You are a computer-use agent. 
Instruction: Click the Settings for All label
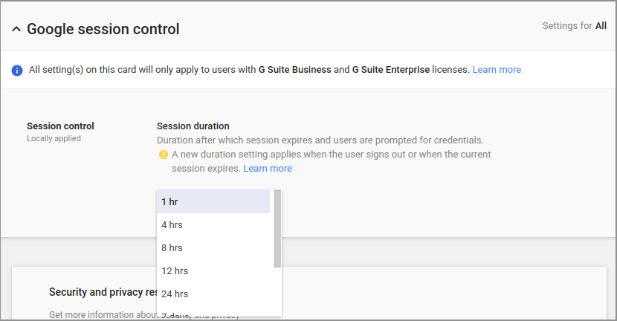(574, 26)
